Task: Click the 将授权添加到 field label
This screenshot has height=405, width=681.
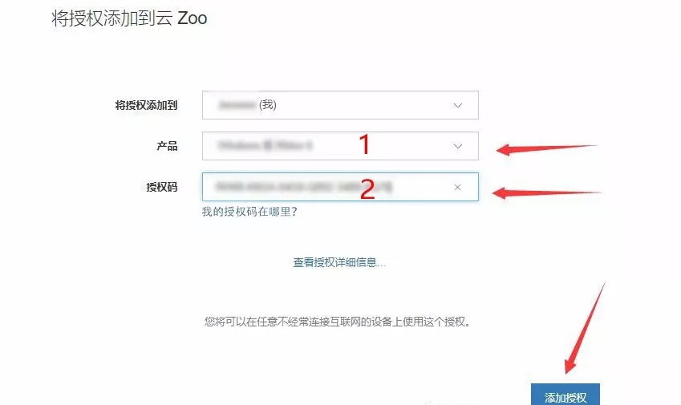Action: click(x=146, y=105)
